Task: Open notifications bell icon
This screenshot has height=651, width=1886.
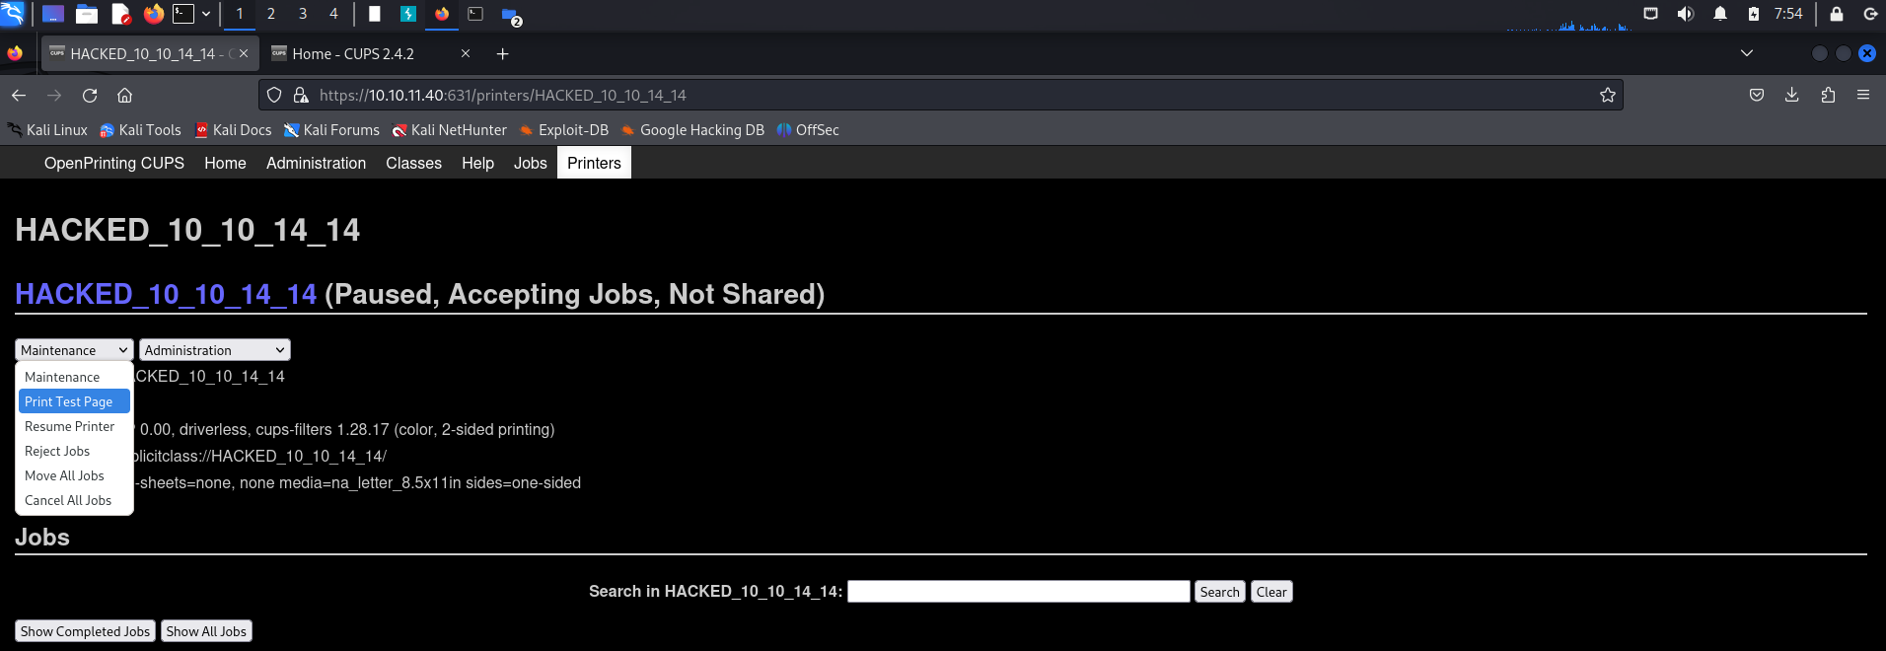Action: 1719,14
